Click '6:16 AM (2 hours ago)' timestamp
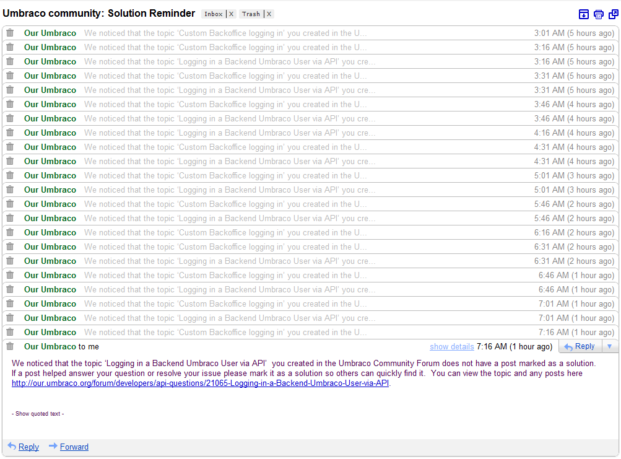The image size is (621, 459). pos(574,233)
